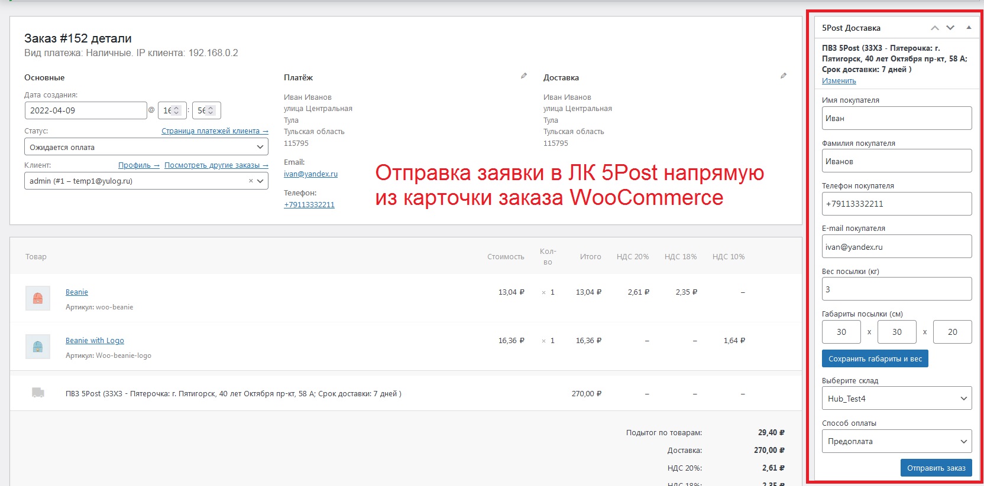Click the Изменить link in 5Post panel
984x486 pixels.
click(x=839, y=81)
